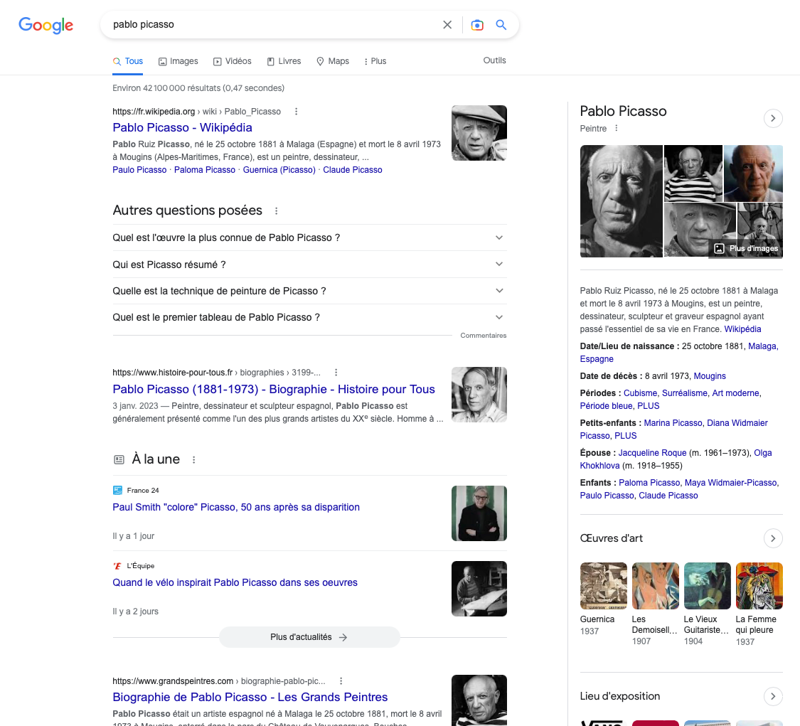Open search by image camera icon
The image size is (800, 726).
(477, 24)
